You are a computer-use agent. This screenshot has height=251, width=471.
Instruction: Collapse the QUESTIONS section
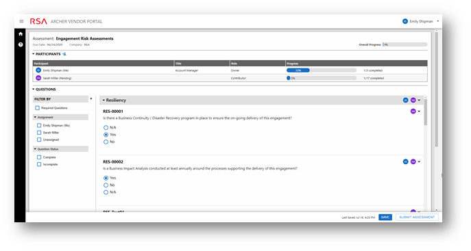(34, 90)
